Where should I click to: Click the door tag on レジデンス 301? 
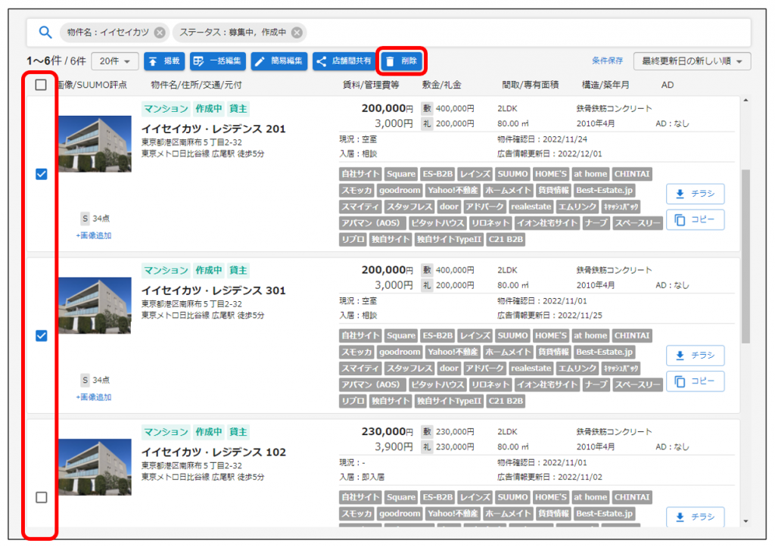point(449,368)
